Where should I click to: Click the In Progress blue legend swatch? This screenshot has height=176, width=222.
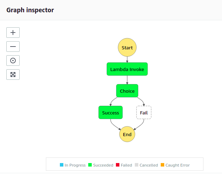62,165
